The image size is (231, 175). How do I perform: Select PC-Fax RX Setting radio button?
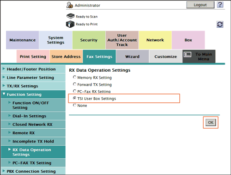pyautogui.click(x=74, y=91)
